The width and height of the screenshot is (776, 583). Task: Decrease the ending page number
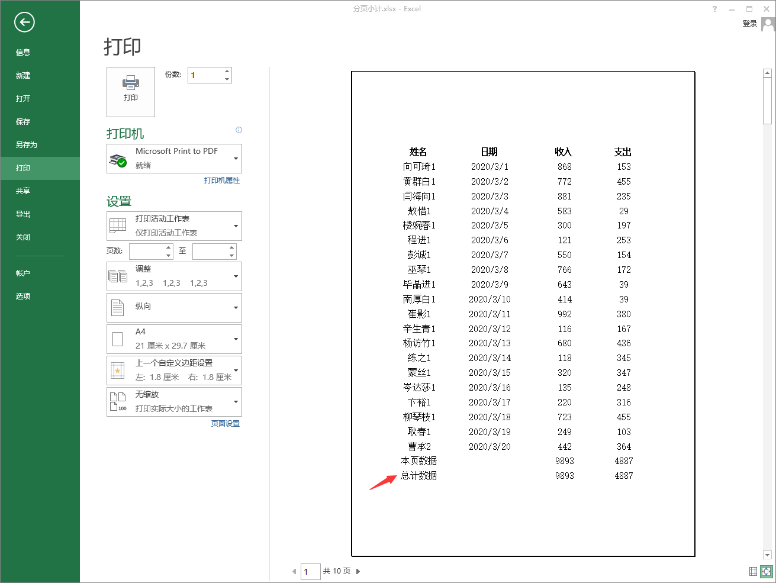pyautogui.click(x=232, y=256)
